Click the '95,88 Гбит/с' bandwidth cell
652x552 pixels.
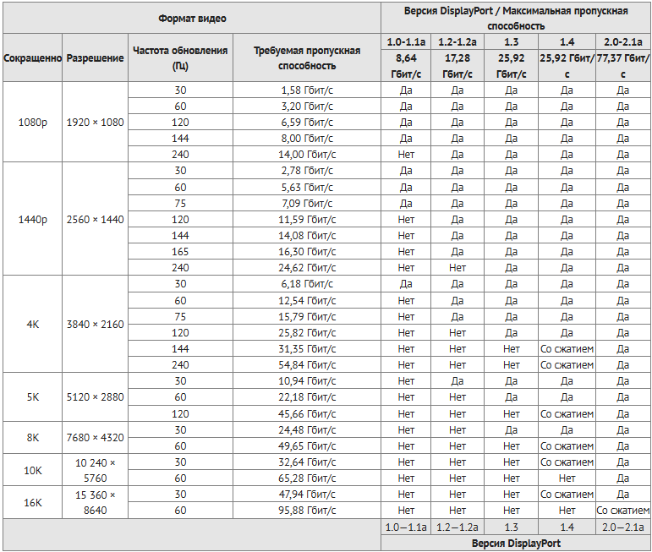click(307, 511)
